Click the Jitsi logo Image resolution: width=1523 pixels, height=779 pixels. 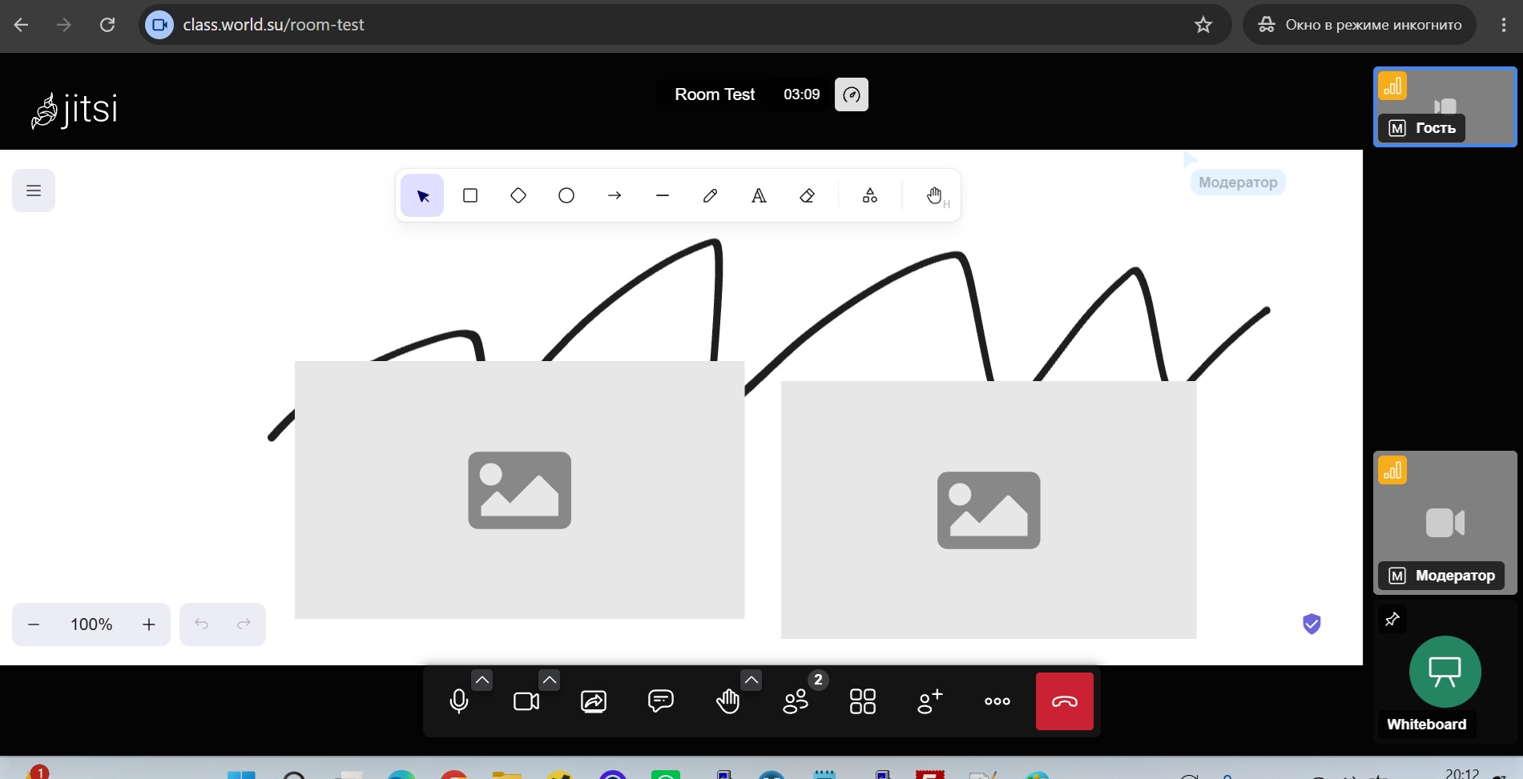tap(75, 110)
